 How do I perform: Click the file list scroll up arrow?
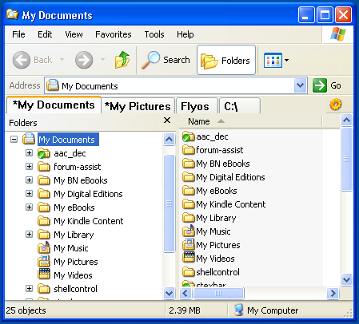point(347,121)
